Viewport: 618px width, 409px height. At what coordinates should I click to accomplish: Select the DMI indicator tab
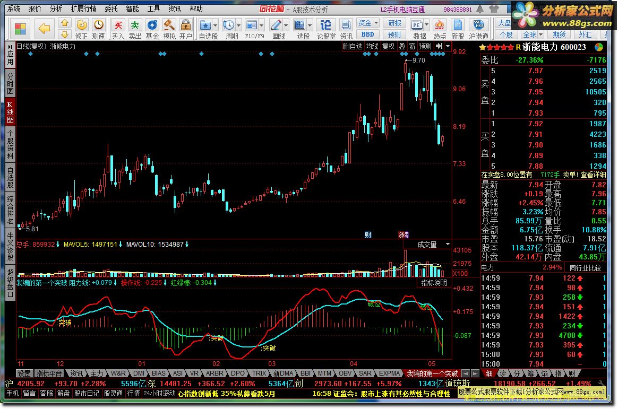[x=139, y=373]
